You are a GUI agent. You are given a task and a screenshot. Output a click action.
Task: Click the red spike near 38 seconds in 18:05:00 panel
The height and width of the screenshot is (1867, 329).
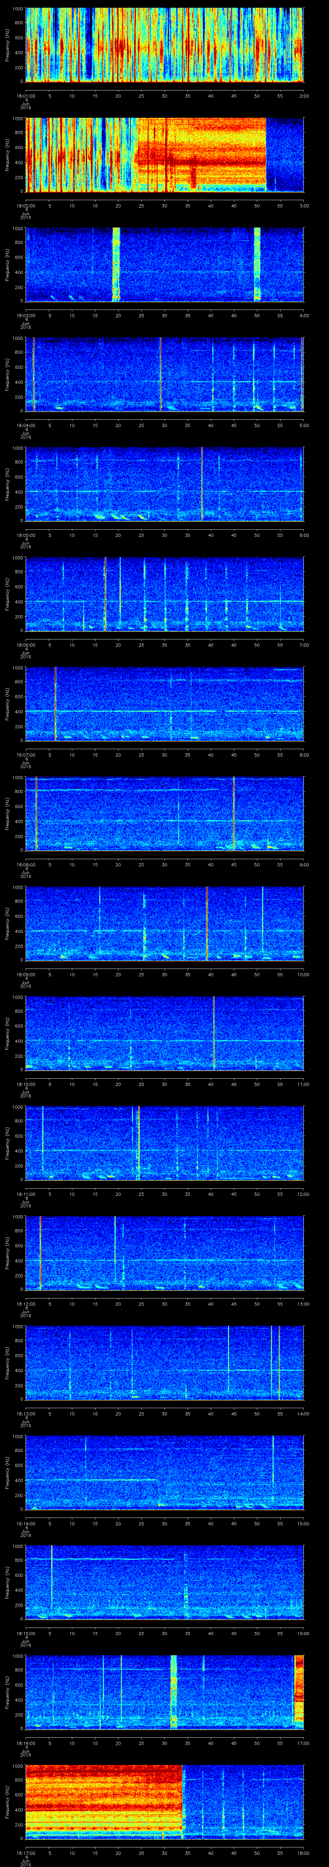tap(202, 485)
